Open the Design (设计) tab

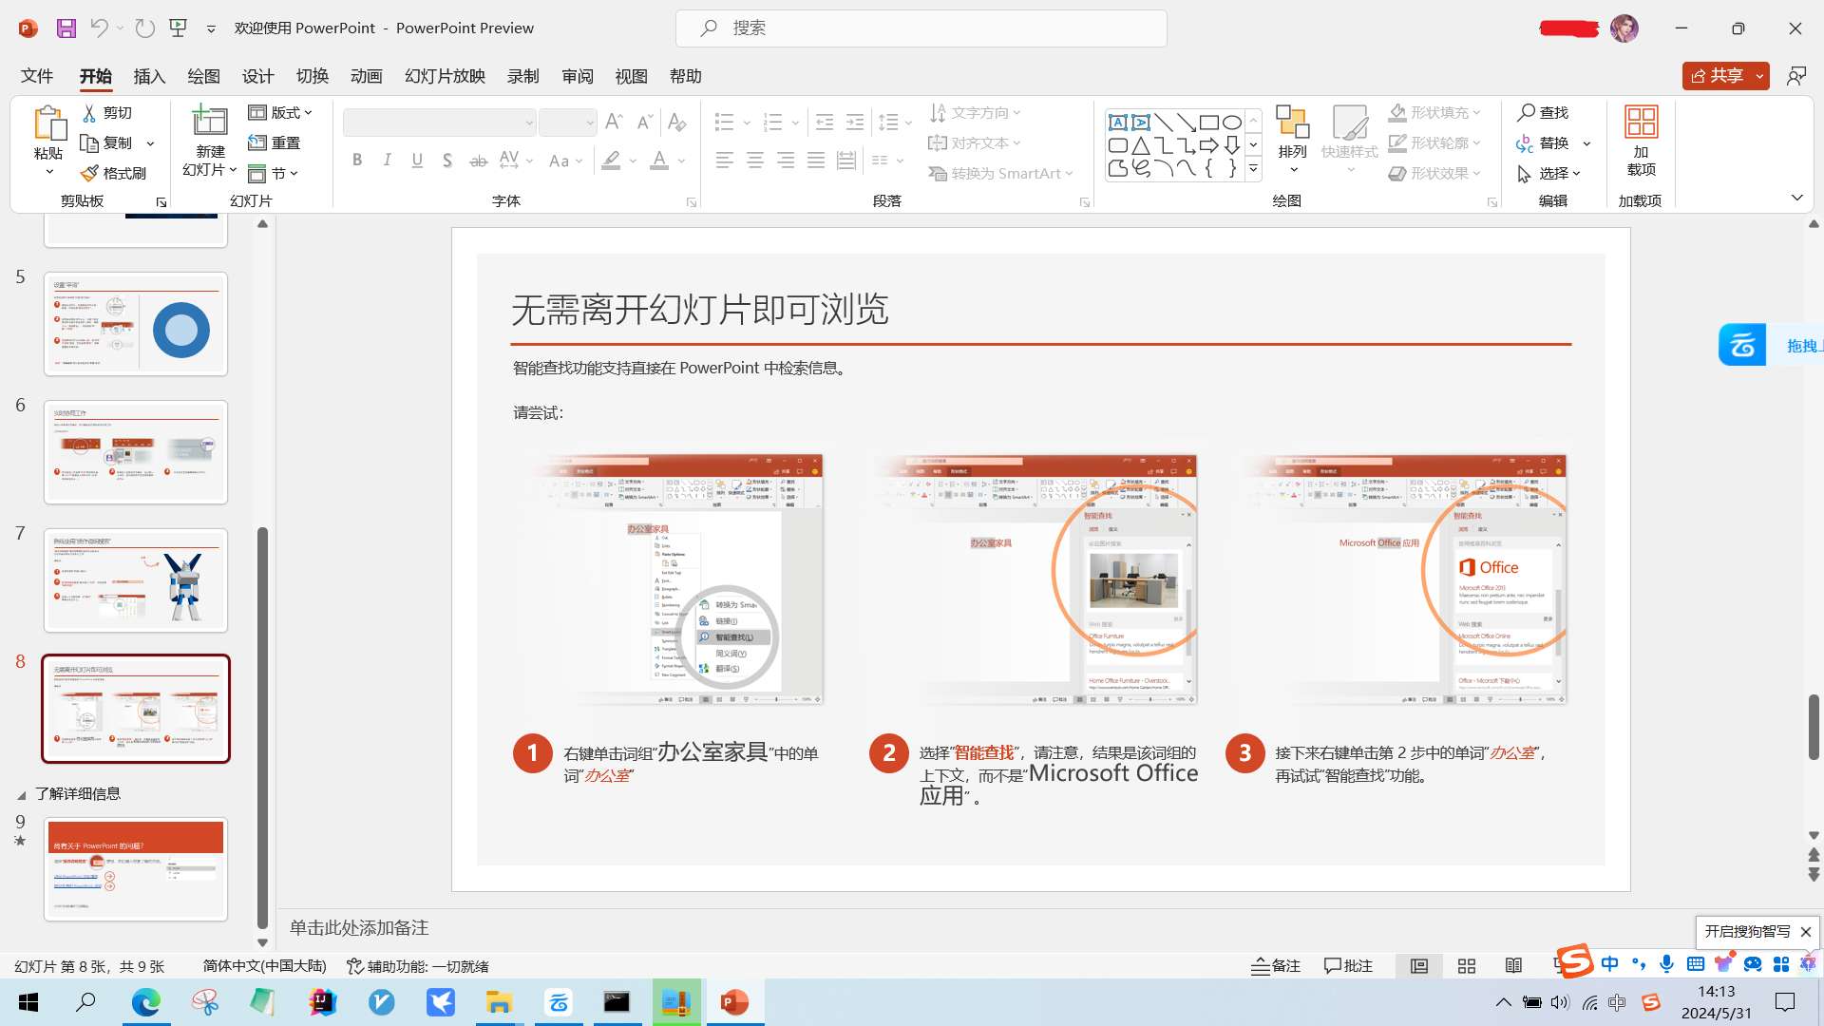point(257,76)
